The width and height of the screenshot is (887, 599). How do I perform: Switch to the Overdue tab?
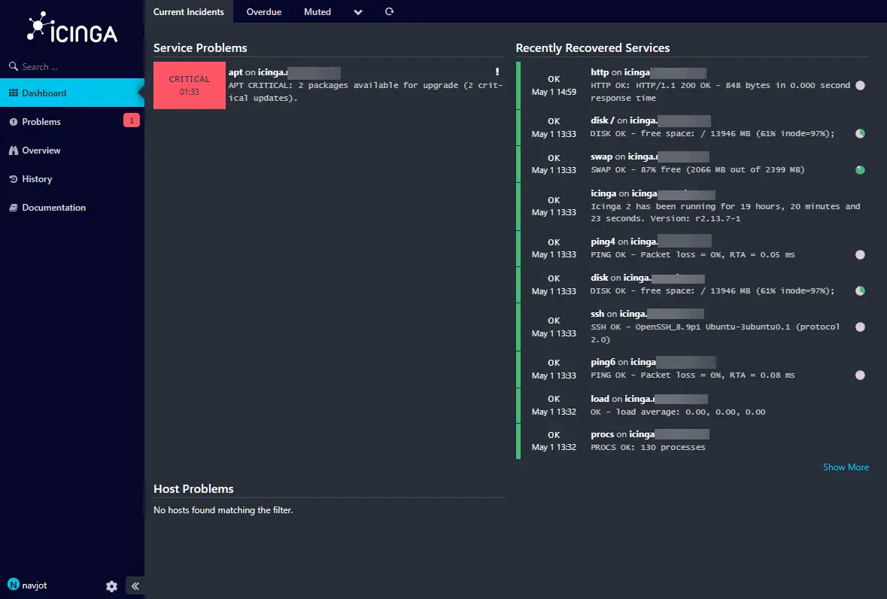263,11
